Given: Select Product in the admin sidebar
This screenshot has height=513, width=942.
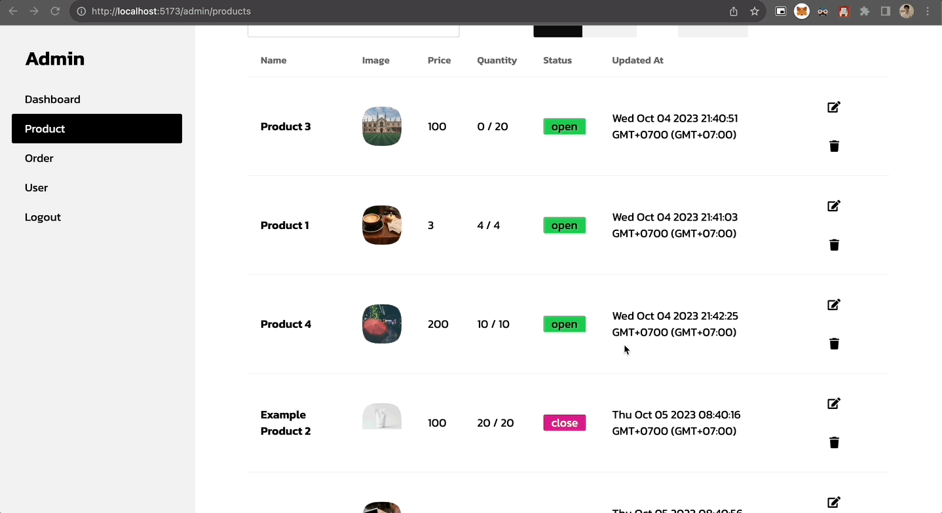Looking at the screenshot, I should point(97,129).
